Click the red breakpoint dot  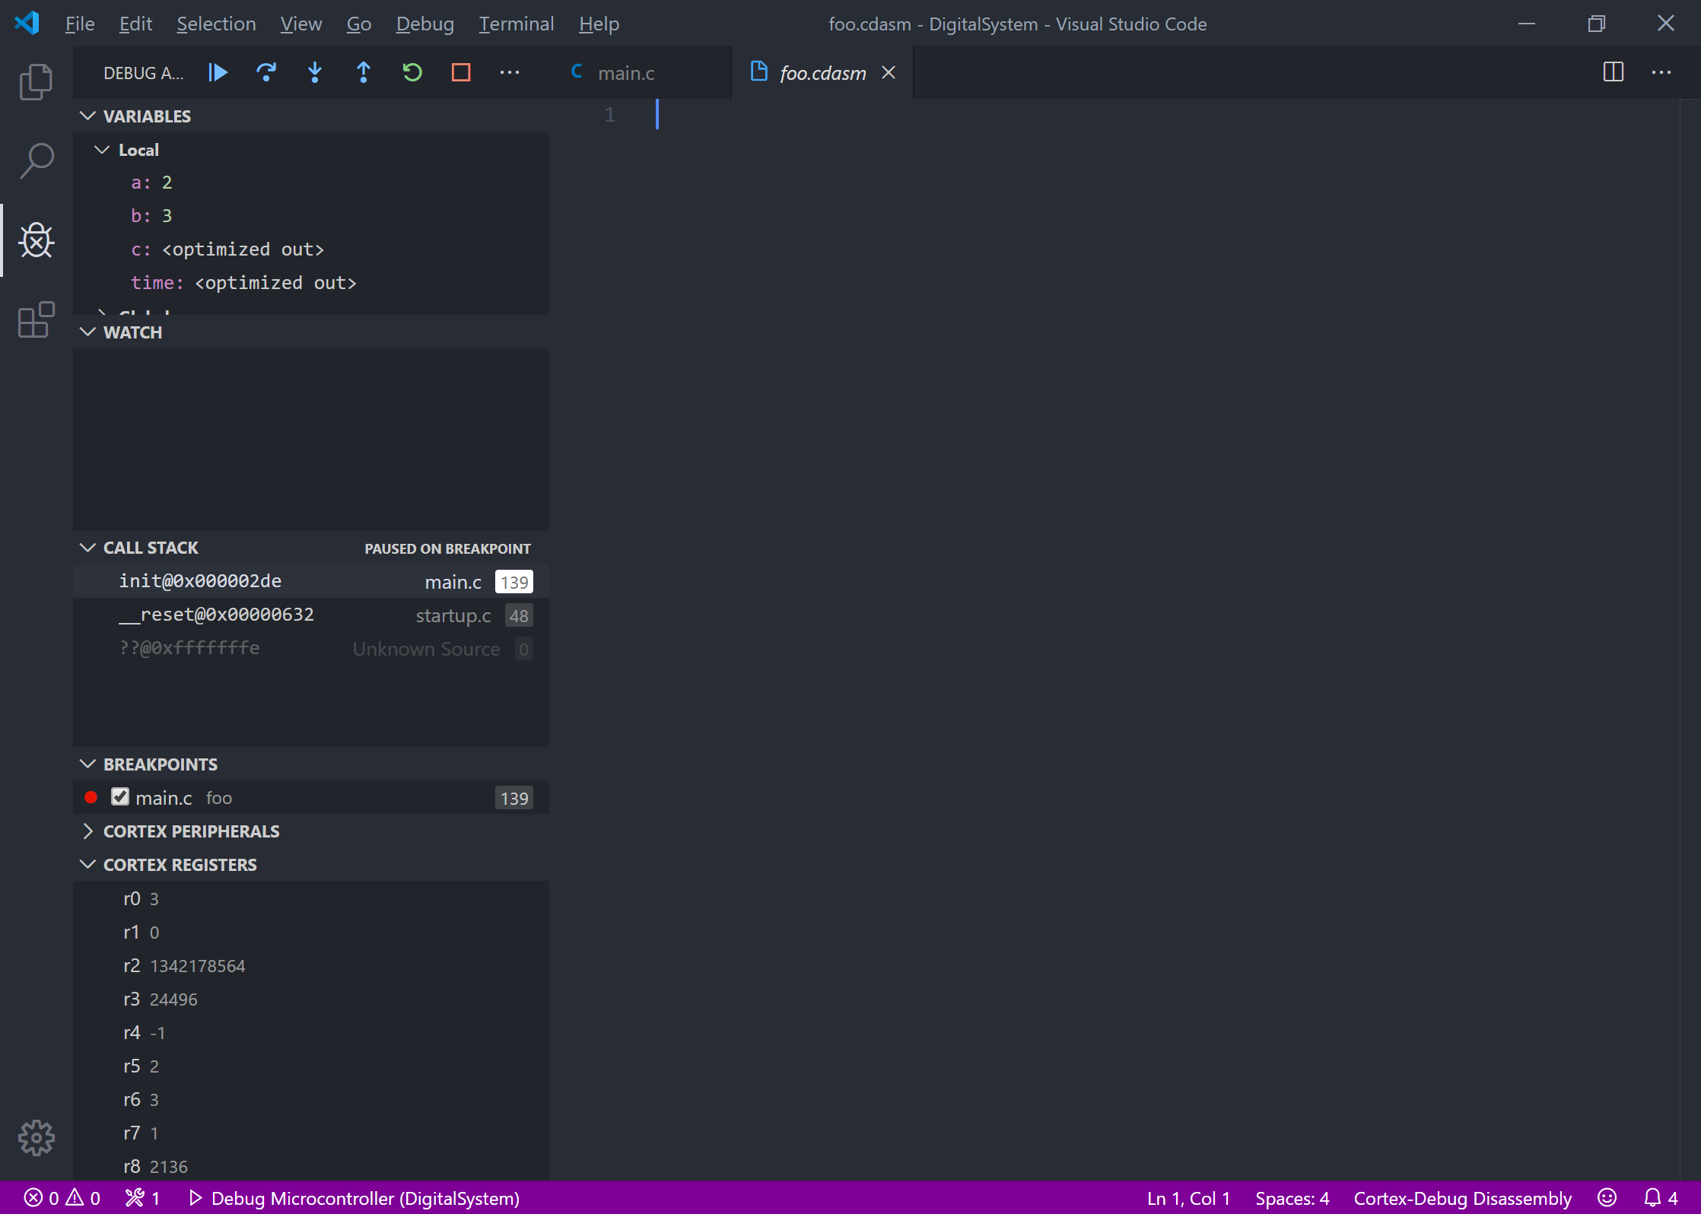pos(91,796)
